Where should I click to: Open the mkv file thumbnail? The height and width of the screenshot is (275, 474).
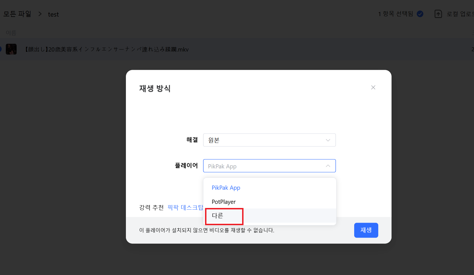[x=11, y=49]
